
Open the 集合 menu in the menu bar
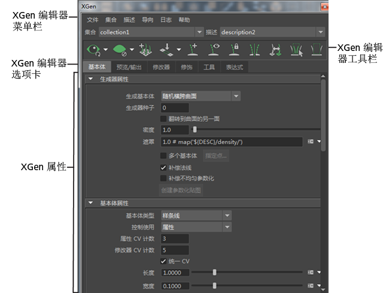111,20
